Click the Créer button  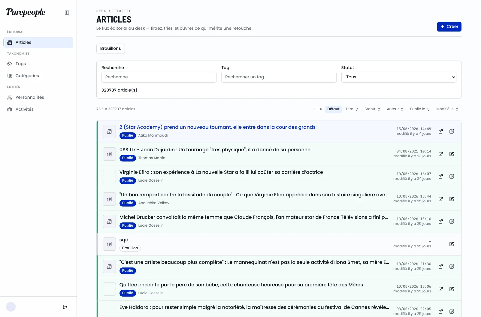coord(449,27)
